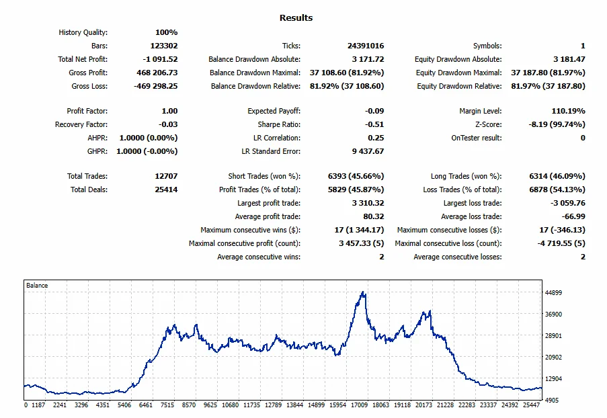Select Loss Trades value 6878 (54.13%)
The height and width of the screenshot is (418, 607).
557,190
